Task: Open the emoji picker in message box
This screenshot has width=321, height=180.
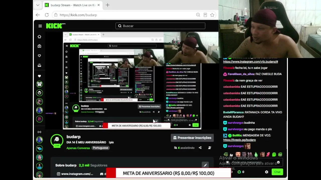Action: [278, 162]
